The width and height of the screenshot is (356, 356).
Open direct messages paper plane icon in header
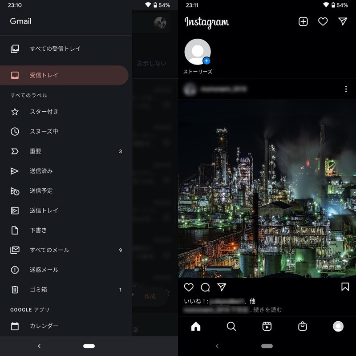(x=342, y=22)
